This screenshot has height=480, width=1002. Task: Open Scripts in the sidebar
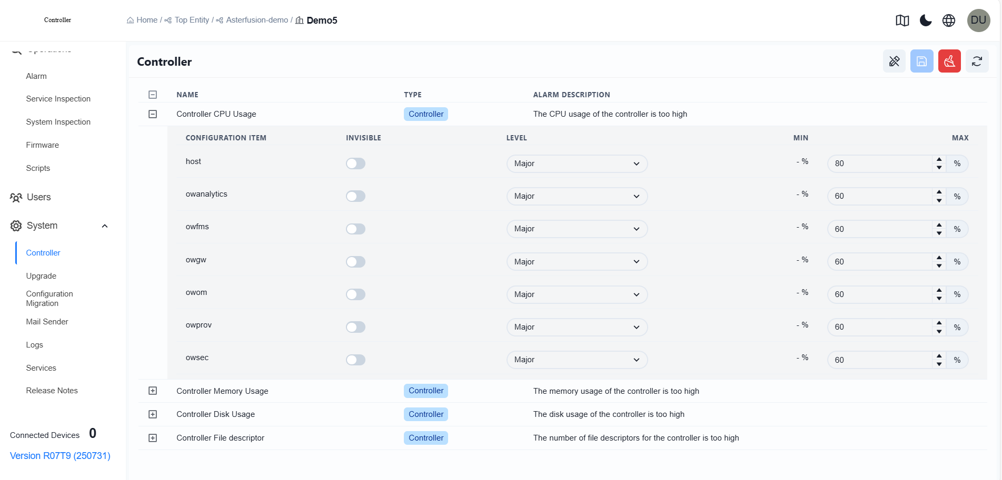[x=38, y=168]
